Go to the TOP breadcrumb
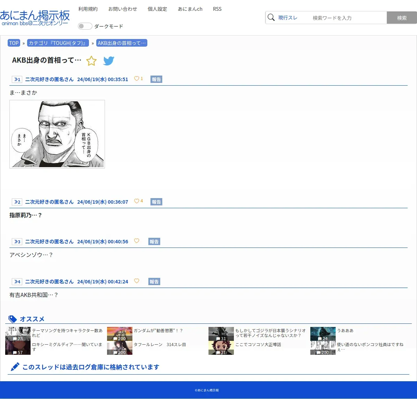This screenshot has height=399, width=417. tap(14, 43)
